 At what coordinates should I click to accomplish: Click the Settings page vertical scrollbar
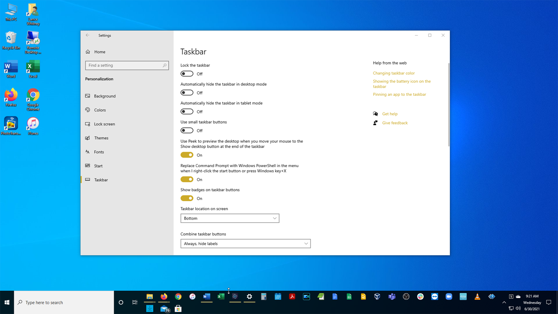click(449, 105)
